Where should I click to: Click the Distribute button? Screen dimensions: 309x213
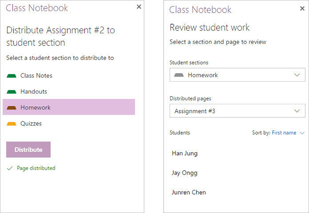click(28, 150)
